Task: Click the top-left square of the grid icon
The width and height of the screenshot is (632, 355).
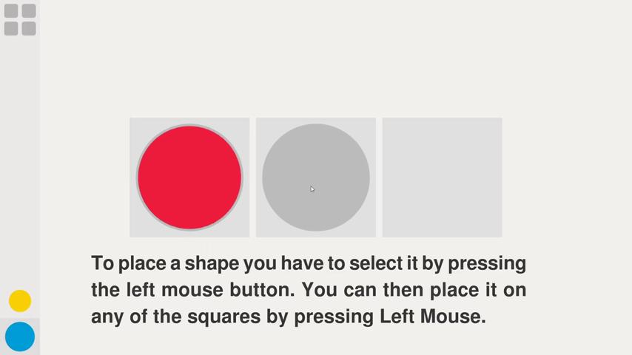Action: tap(11, 11)
